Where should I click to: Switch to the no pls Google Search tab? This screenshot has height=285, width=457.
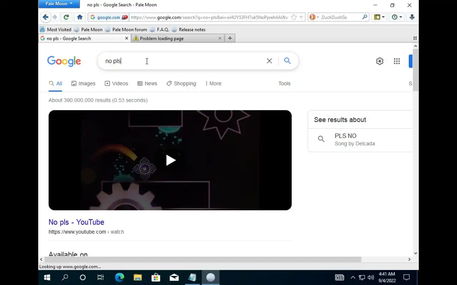(x=85, y=38)
